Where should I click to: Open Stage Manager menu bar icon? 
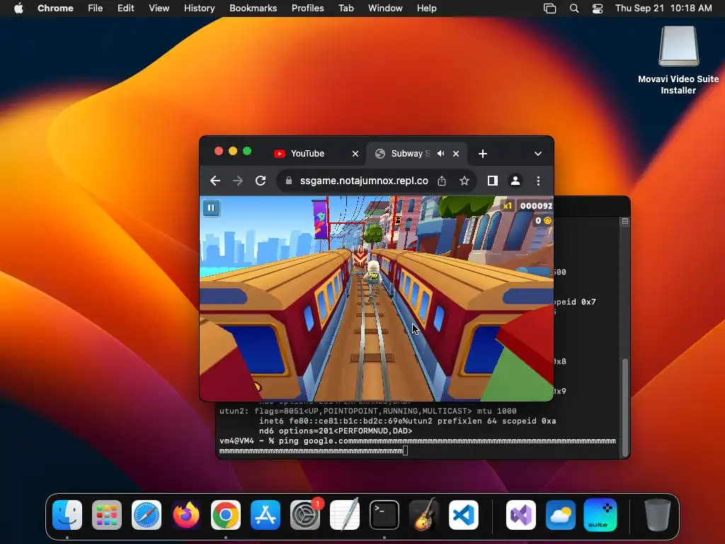pyautogui.click(x=549, y=8)
